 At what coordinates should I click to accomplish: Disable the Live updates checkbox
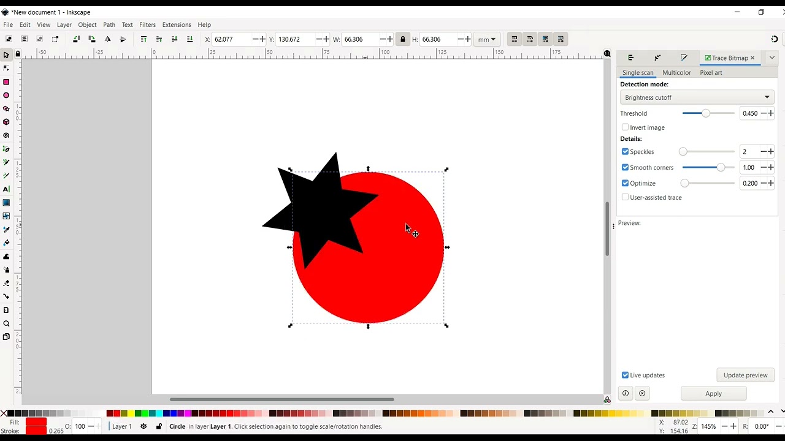pyautogui.click(x=625, y=375)
